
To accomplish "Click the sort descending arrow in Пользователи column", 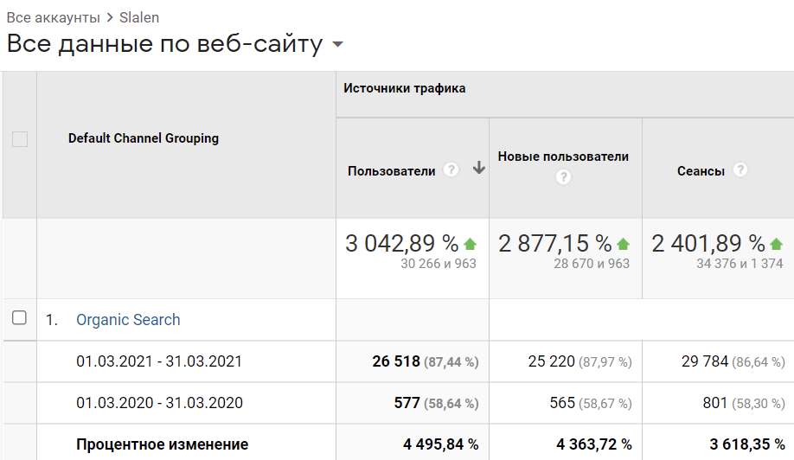I will (478, 168).
